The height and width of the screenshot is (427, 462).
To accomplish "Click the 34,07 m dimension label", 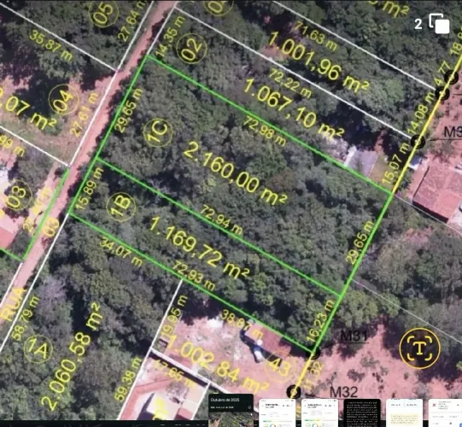I will point(120,253).
